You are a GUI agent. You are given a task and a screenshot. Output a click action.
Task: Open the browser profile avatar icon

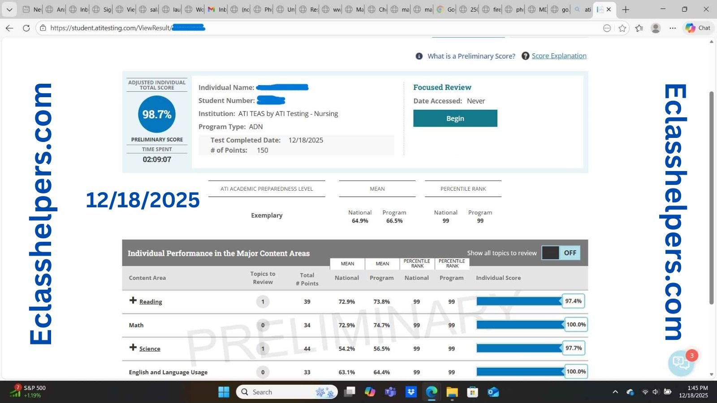(656, 28)
